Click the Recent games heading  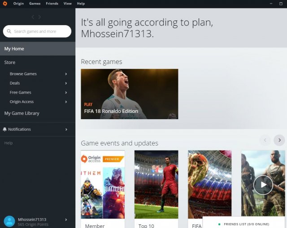102,62
